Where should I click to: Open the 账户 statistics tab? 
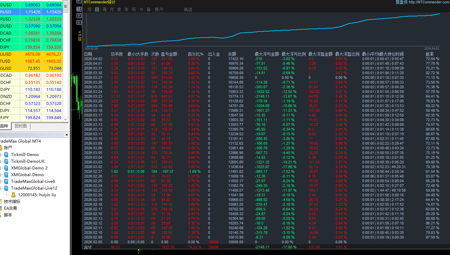(159, 9)
